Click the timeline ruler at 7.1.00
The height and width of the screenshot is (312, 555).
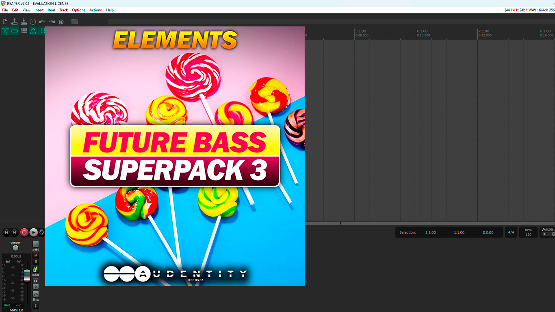pos(484,31)
